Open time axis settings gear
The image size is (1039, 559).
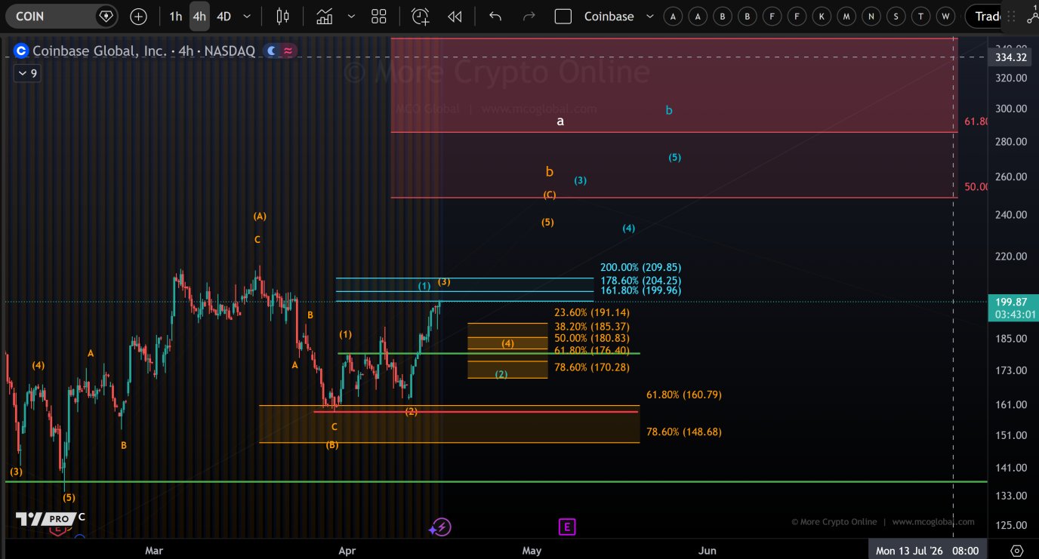tap(1016, 551)
